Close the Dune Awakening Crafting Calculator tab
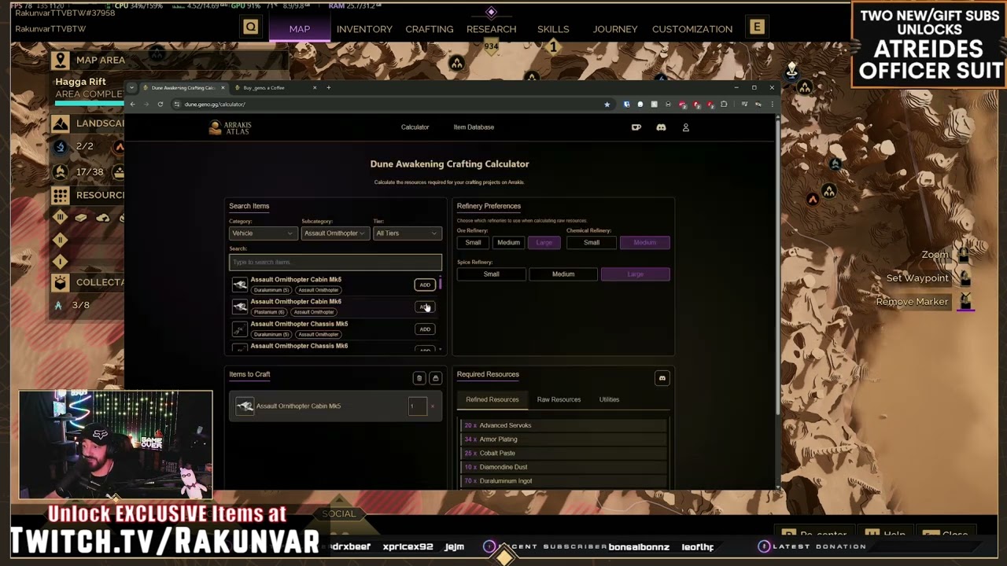The image size is (1007, 566). click(223, 87)
